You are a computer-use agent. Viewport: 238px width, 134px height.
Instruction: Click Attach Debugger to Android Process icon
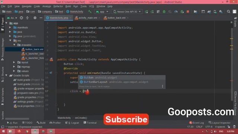point(182,12)
